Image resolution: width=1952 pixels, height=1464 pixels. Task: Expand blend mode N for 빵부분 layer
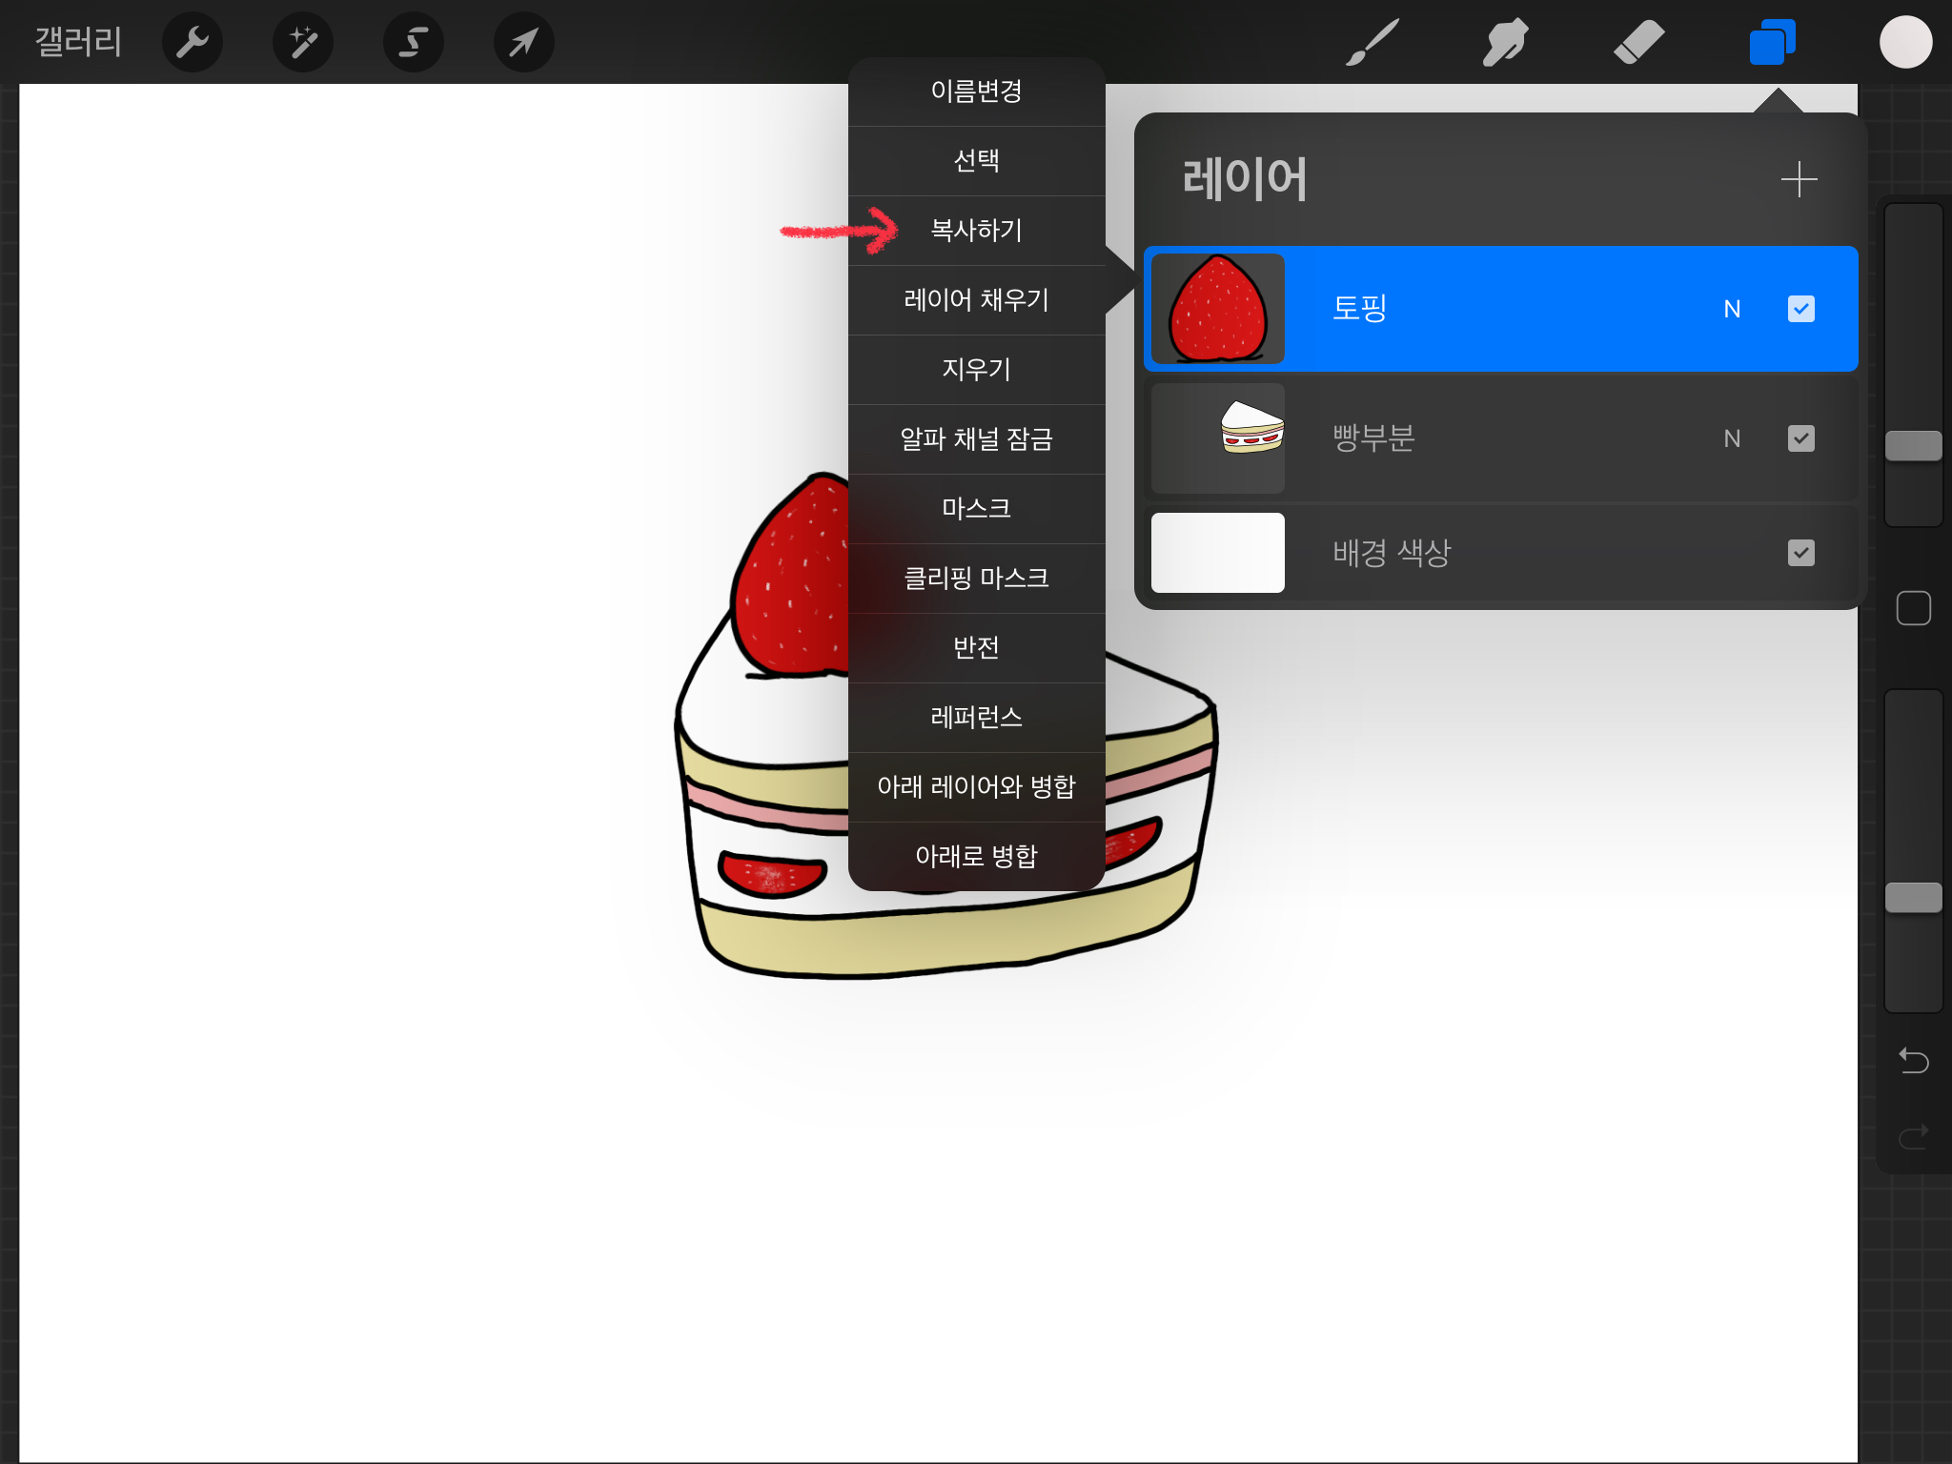tap(1732, 438)
